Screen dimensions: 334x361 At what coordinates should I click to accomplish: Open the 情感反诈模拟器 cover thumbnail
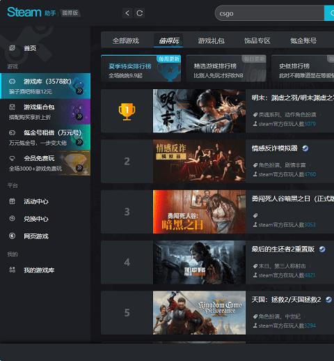point(199,162)
